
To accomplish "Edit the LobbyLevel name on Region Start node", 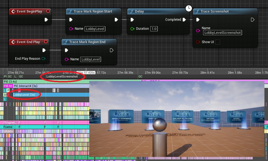I will [95, 29].
